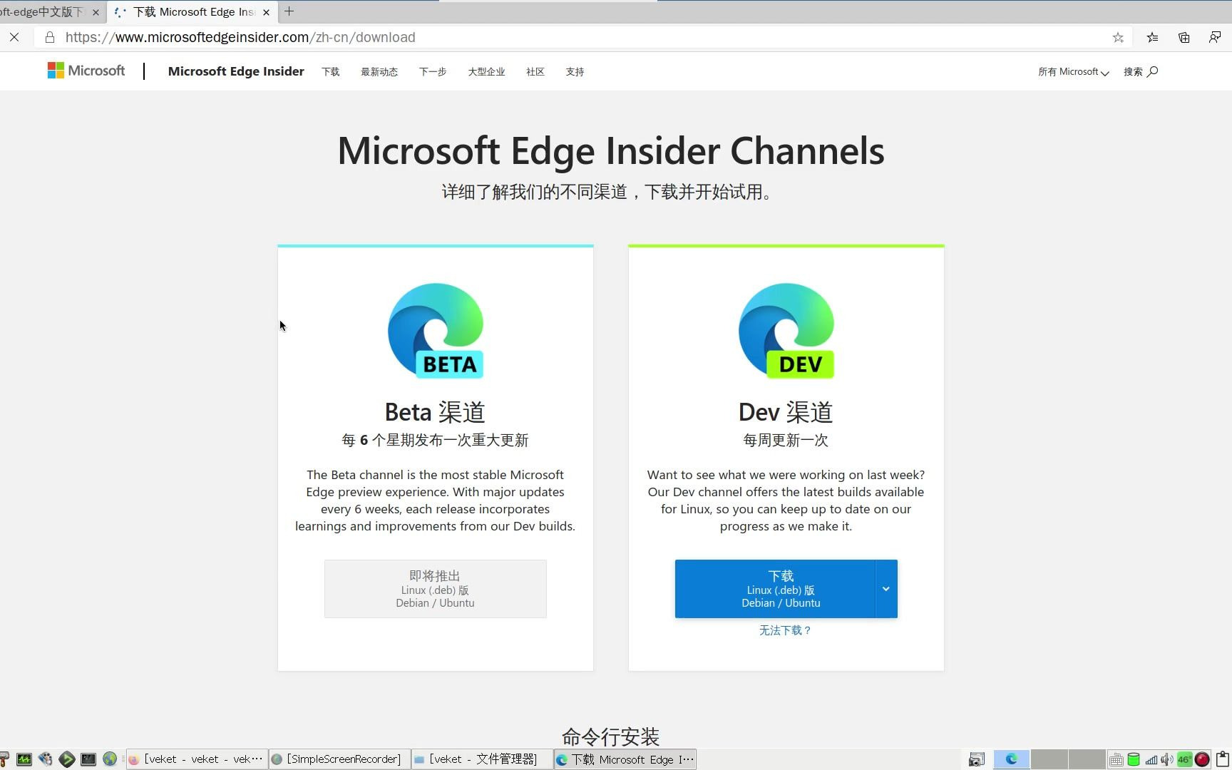Switch to the 下载 Microsoft Edge taskbar entry
Image resolution: width=1232 pixels, height=770 pixels.
tap(625, 759)
